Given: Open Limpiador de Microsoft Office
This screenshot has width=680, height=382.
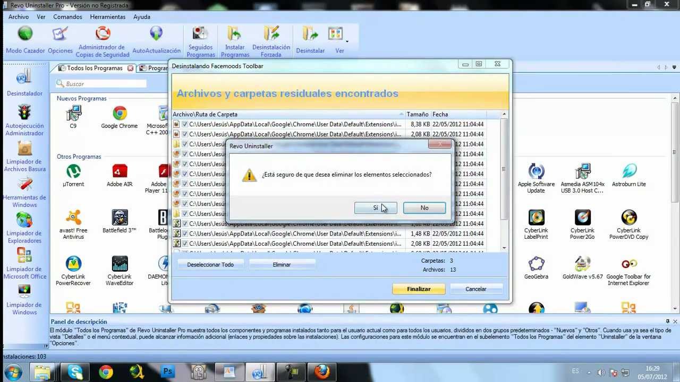Looking at the screenshot, I should (24, 263).
